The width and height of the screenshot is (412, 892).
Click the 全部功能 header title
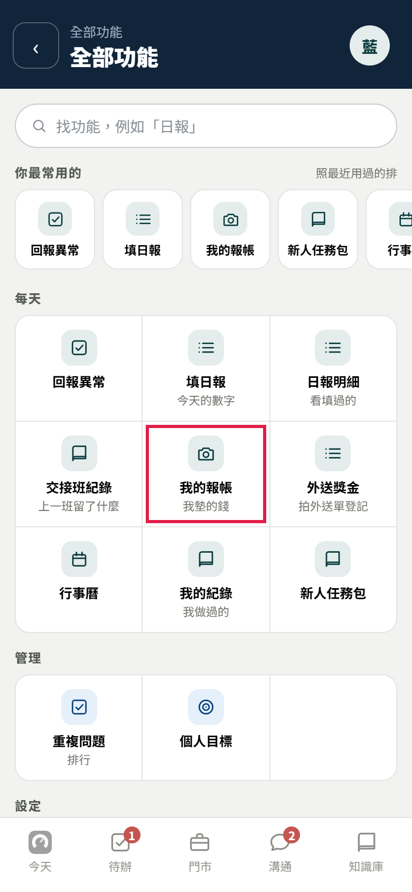click(x=114, y=57)
